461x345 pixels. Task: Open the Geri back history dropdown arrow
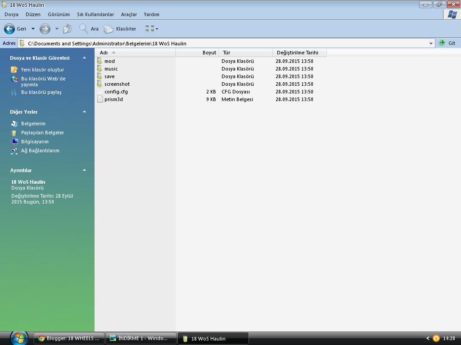coord(33,29)
